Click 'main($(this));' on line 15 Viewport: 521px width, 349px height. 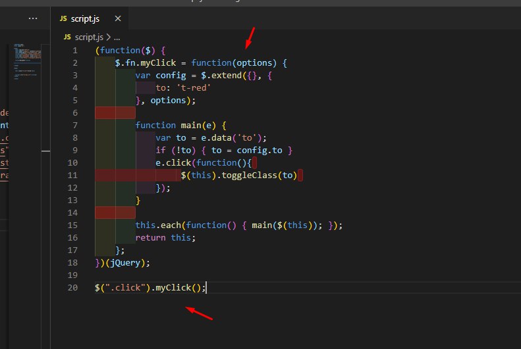pyautogui.click(x=287, y=225)
